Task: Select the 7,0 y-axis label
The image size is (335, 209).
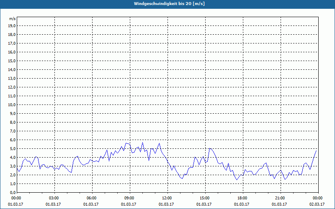Action: click(x=13, y=131)
